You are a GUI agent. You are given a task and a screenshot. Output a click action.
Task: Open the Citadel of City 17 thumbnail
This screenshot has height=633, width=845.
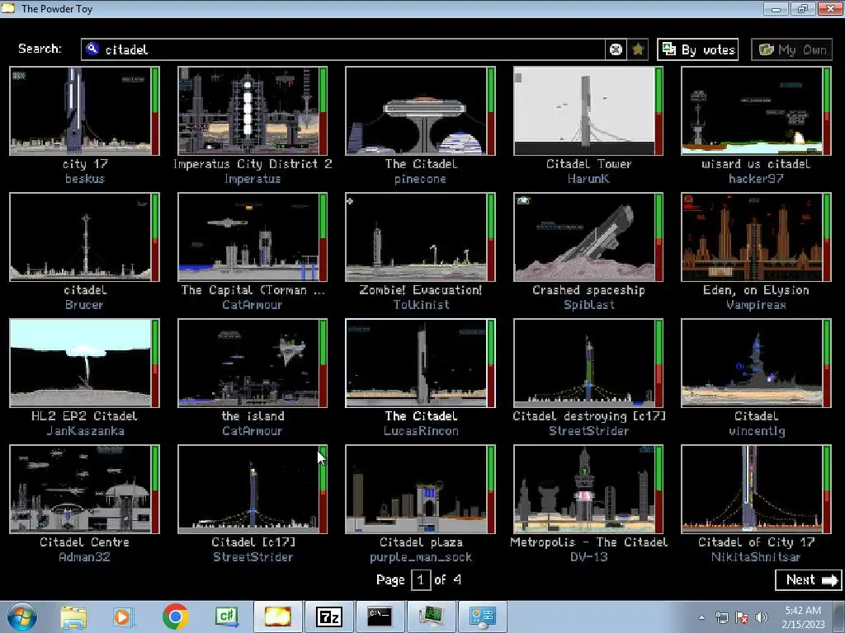[753, 489]
